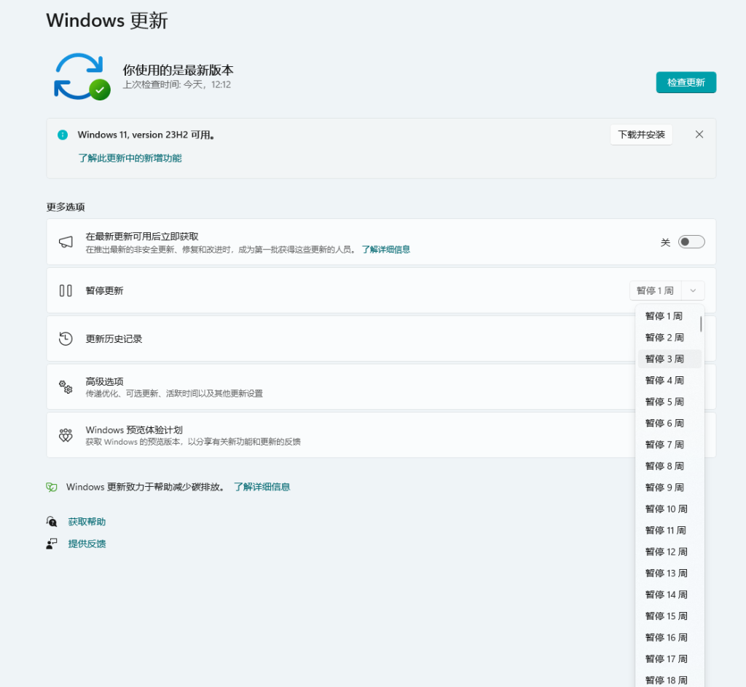Click the blue info icon beside Windows 11 23H2
Screen dimensions: 746x687
tap(63, 135)
